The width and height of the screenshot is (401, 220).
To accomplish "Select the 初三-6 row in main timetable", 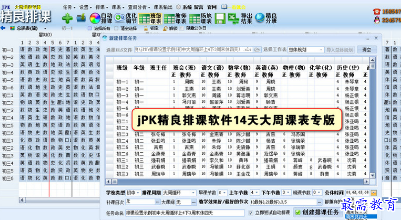I will coord(7,178).
